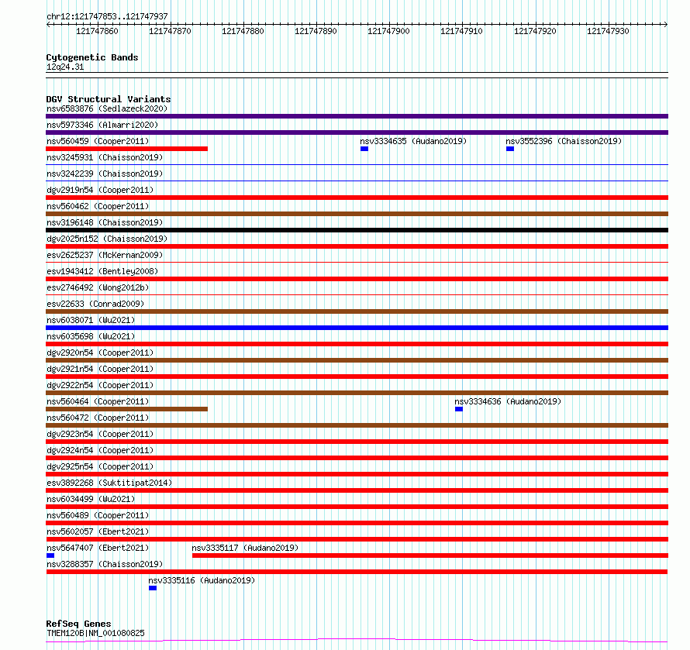Select dgv2920n54 (Cooper2011) label
Image resolution: width=690 pixels, height=650 pixels.
point(100,353)
